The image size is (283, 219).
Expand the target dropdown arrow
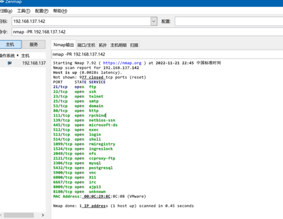[x=154, y=21]
